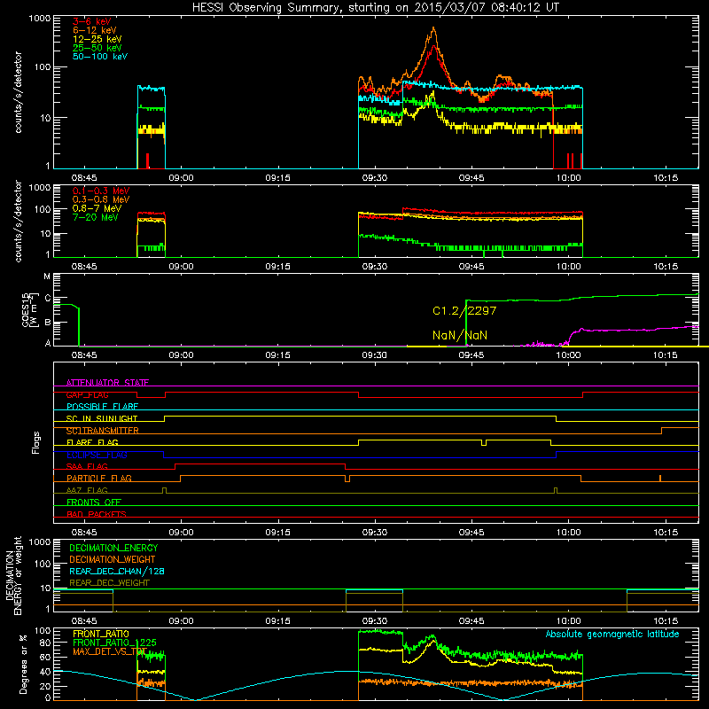
Task: Click 09:00 tick label under Flags panel
Action: 181,533
